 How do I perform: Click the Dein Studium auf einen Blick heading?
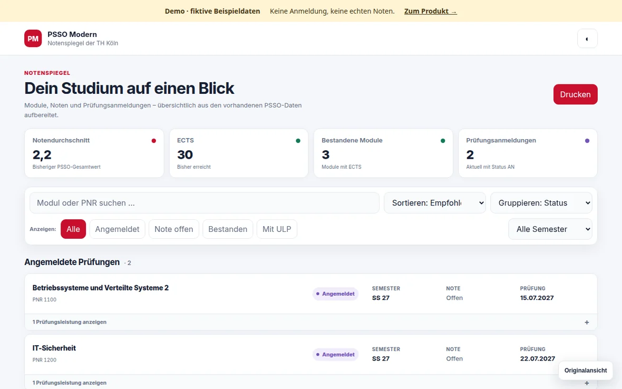coord(129,88)
